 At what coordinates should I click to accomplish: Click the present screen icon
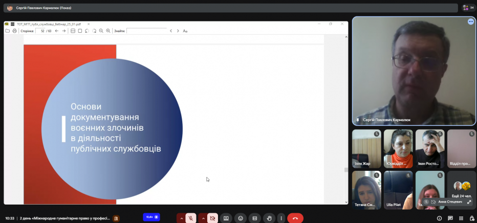pyautogui.click(x=226, y=218)
